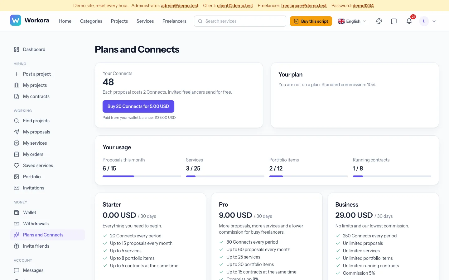The image size is (449, 280).
Task: Expand the user account menu chevron
Action: (x=434, y=21)
